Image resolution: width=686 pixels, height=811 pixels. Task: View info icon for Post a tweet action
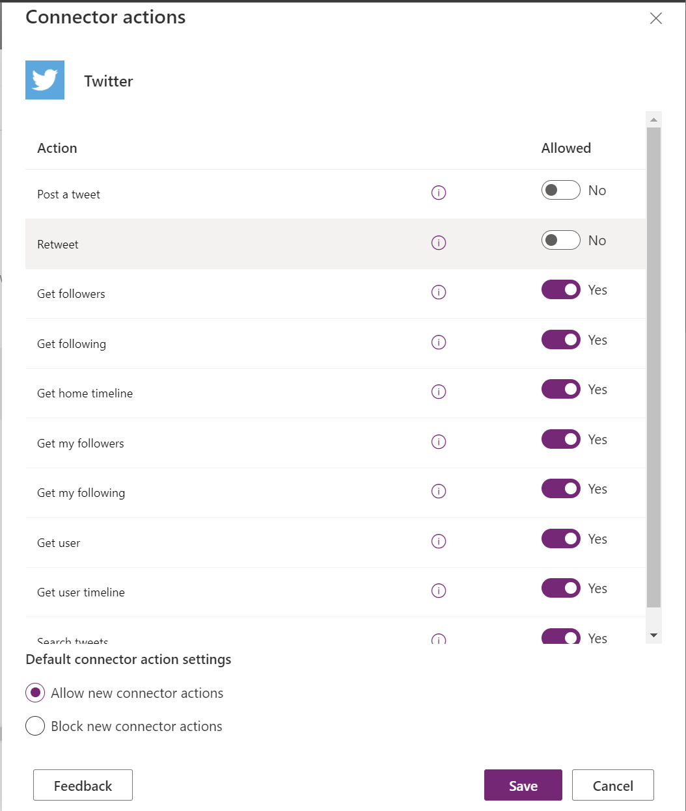(439, 193)
